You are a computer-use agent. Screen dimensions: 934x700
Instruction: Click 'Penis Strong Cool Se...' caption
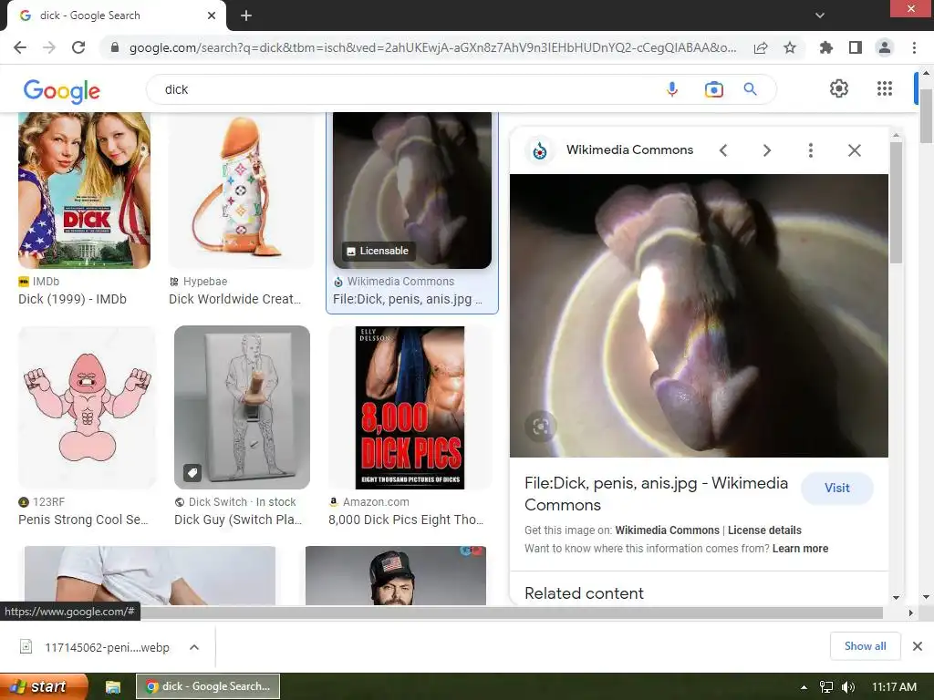pyautogui.click(x=83, y=520)
